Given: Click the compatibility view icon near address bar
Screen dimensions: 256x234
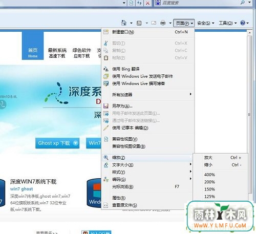Looking at the screenshot, I should pyautogui.click(x=131, y=3).
